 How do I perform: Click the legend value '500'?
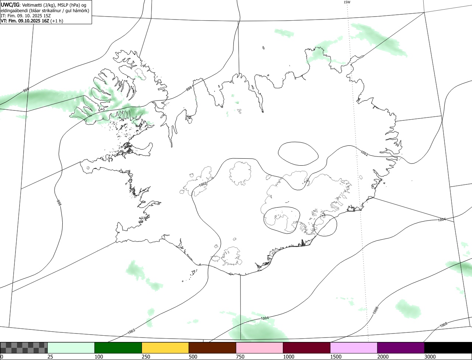click(193, 357)
